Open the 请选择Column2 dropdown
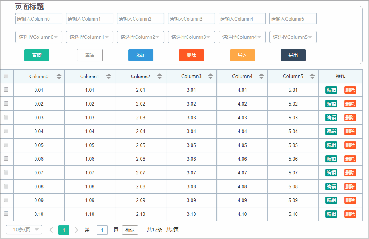 point(141,37)
